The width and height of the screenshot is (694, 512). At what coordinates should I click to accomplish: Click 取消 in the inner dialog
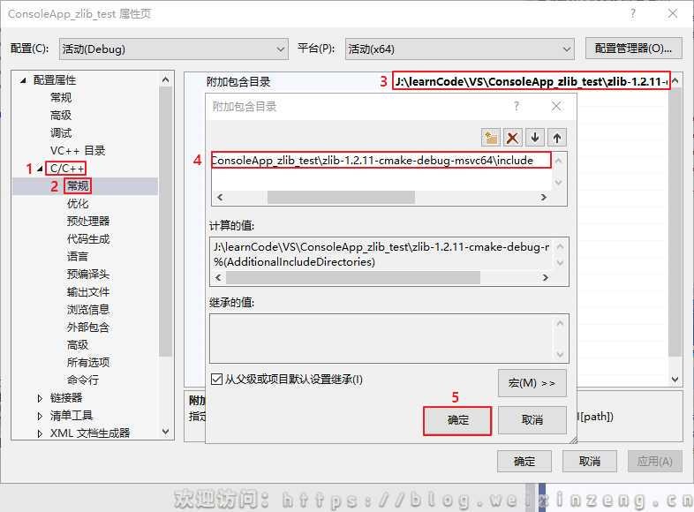(x=532, y=420)
